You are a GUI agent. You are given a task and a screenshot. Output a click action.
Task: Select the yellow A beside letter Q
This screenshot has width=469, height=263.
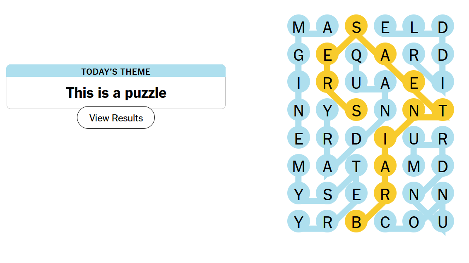pos(385,55)
